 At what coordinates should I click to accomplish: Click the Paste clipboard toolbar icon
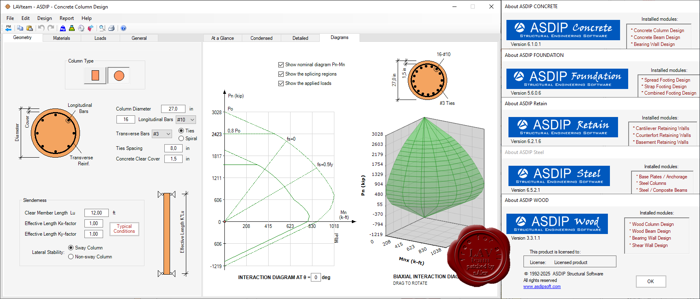(x=30, y=28)
